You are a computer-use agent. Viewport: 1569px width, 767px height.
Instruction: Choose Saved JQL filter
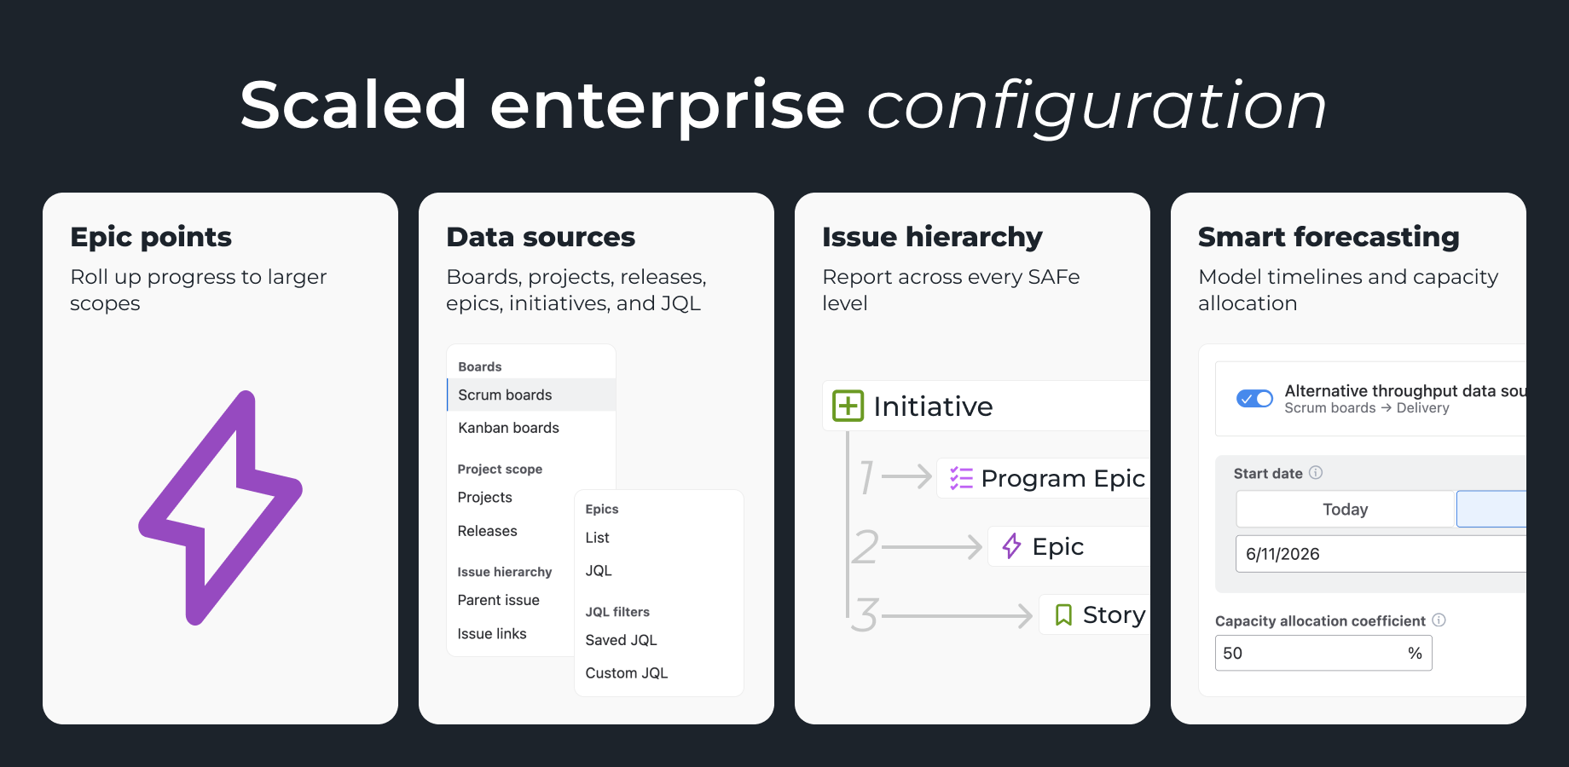(x=621, y=640)
